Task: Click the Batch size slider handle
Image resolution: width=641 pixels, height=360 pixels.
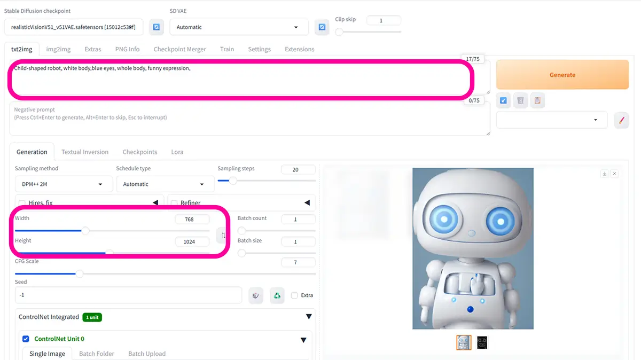Action: tap(241, 253)
